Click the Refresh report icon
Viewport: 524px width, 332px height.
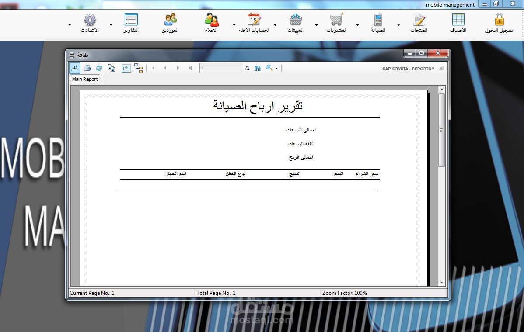(x=99, y=68)
